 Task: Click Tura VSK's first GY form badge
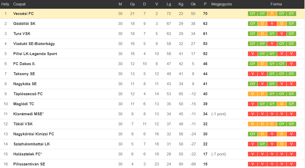(x=253, y=34)
